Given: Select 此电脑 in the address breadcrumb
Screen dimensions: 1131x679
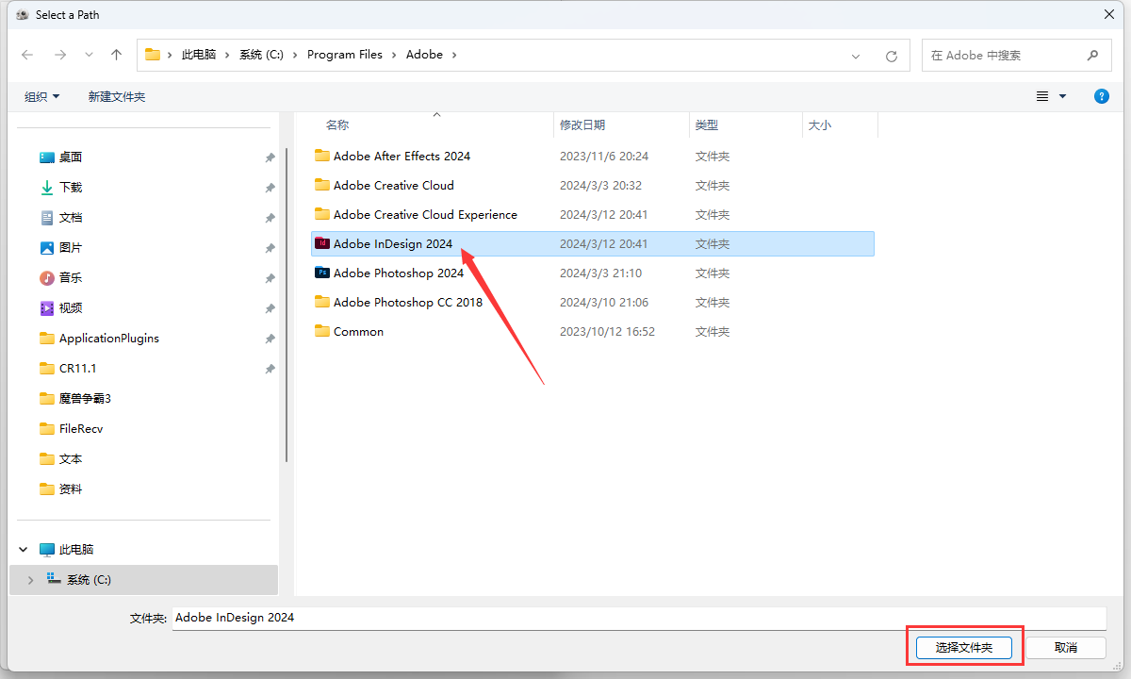Looking at the screenshot, I should [199, 55].
